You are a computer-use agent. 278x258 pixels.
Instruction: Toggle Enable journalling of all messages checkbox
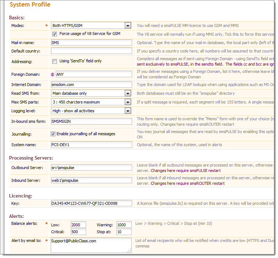click(x=53, y=134)
